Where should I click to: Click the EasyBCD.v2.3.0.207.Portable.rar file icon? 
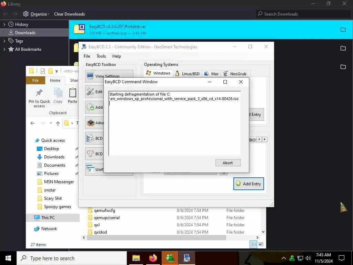point(80,29)
